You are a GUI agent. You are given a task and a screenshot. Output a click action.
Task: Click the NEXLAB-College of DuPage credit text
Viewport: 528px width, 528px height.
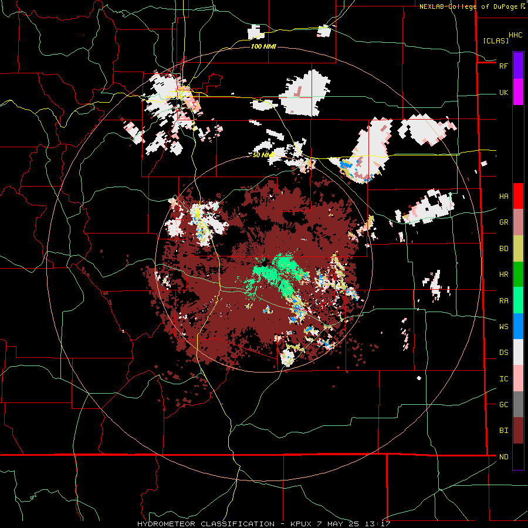click(468, 6)
